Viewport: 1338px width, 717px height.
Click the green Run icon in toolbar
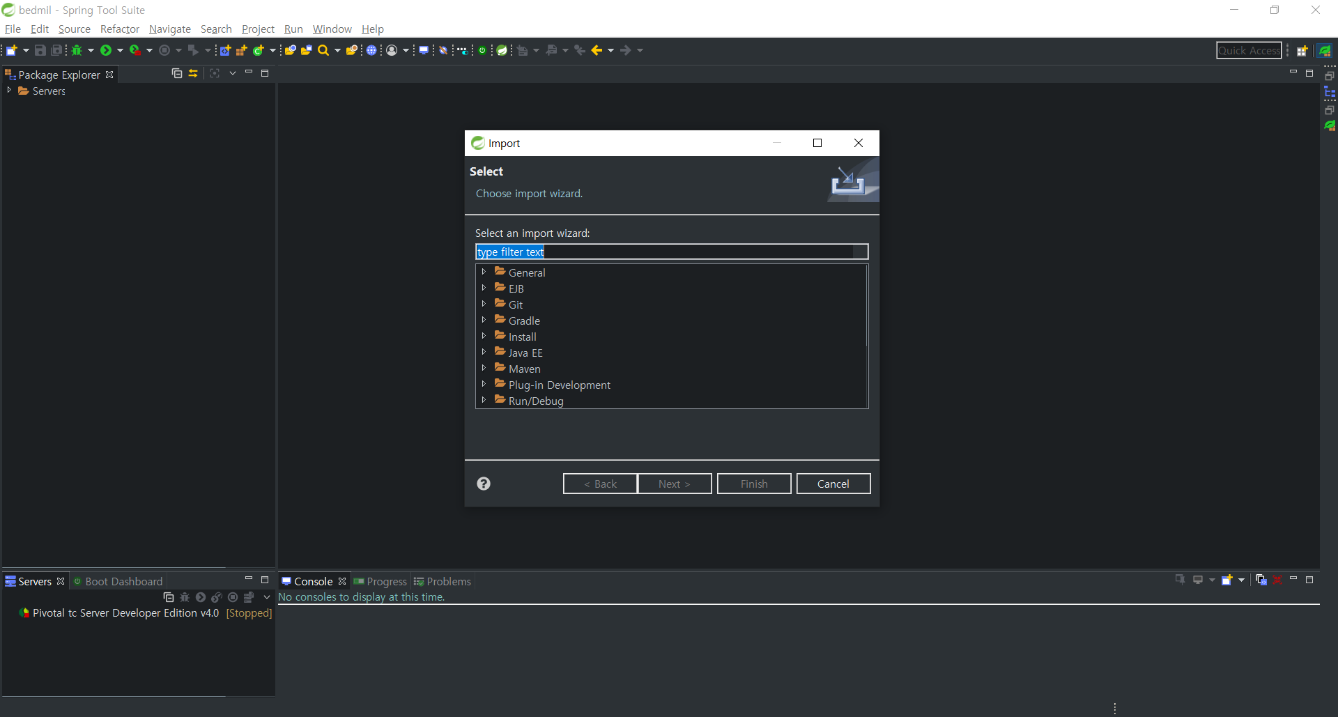click(106, 50)
